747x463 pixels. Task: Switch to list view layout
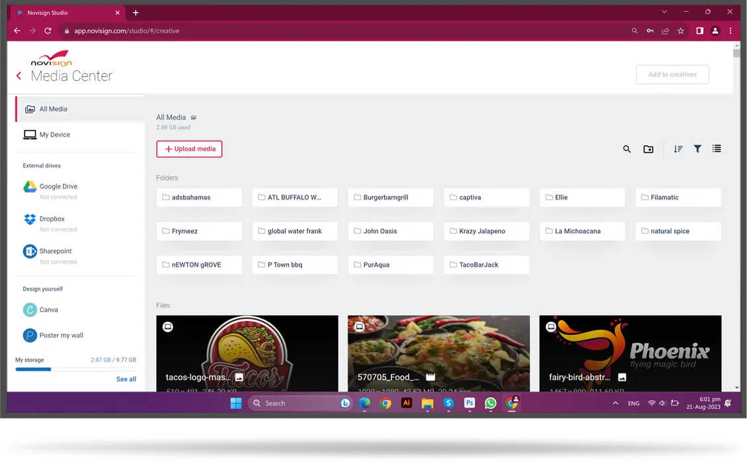(x=716, y=149)
